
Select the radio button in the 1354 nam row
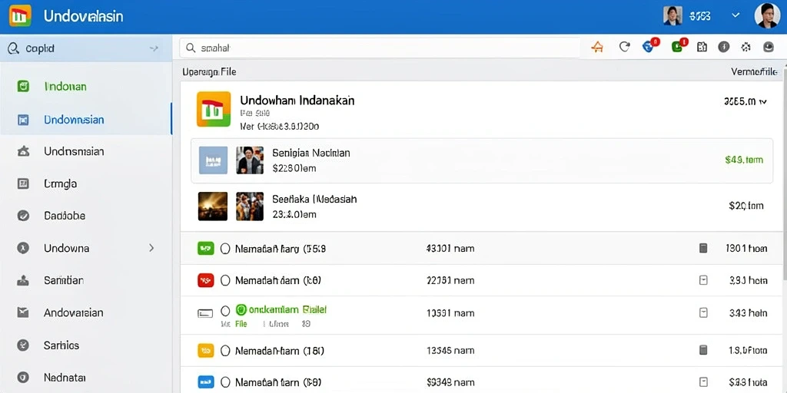(x=225, y=350)
